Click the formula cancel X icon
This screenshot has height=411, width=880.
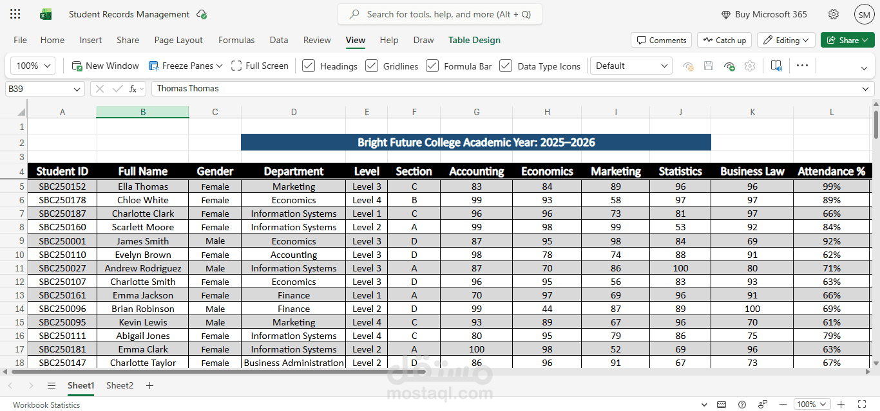[100, 89]
